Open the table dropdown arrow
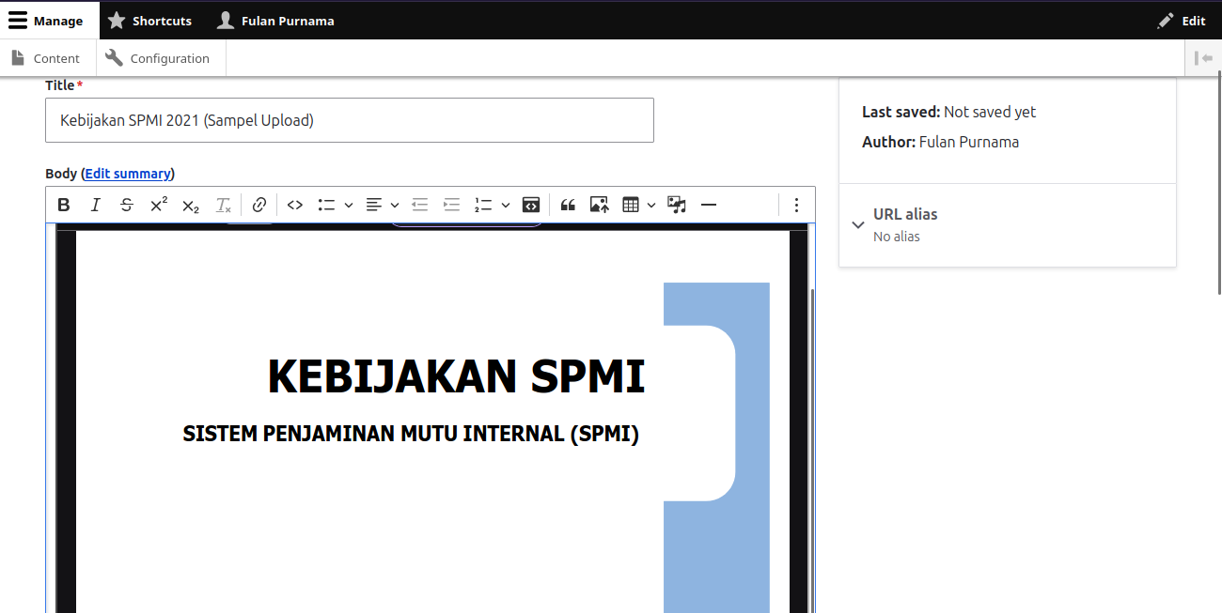1222x613 pixels. coord(651,205)
